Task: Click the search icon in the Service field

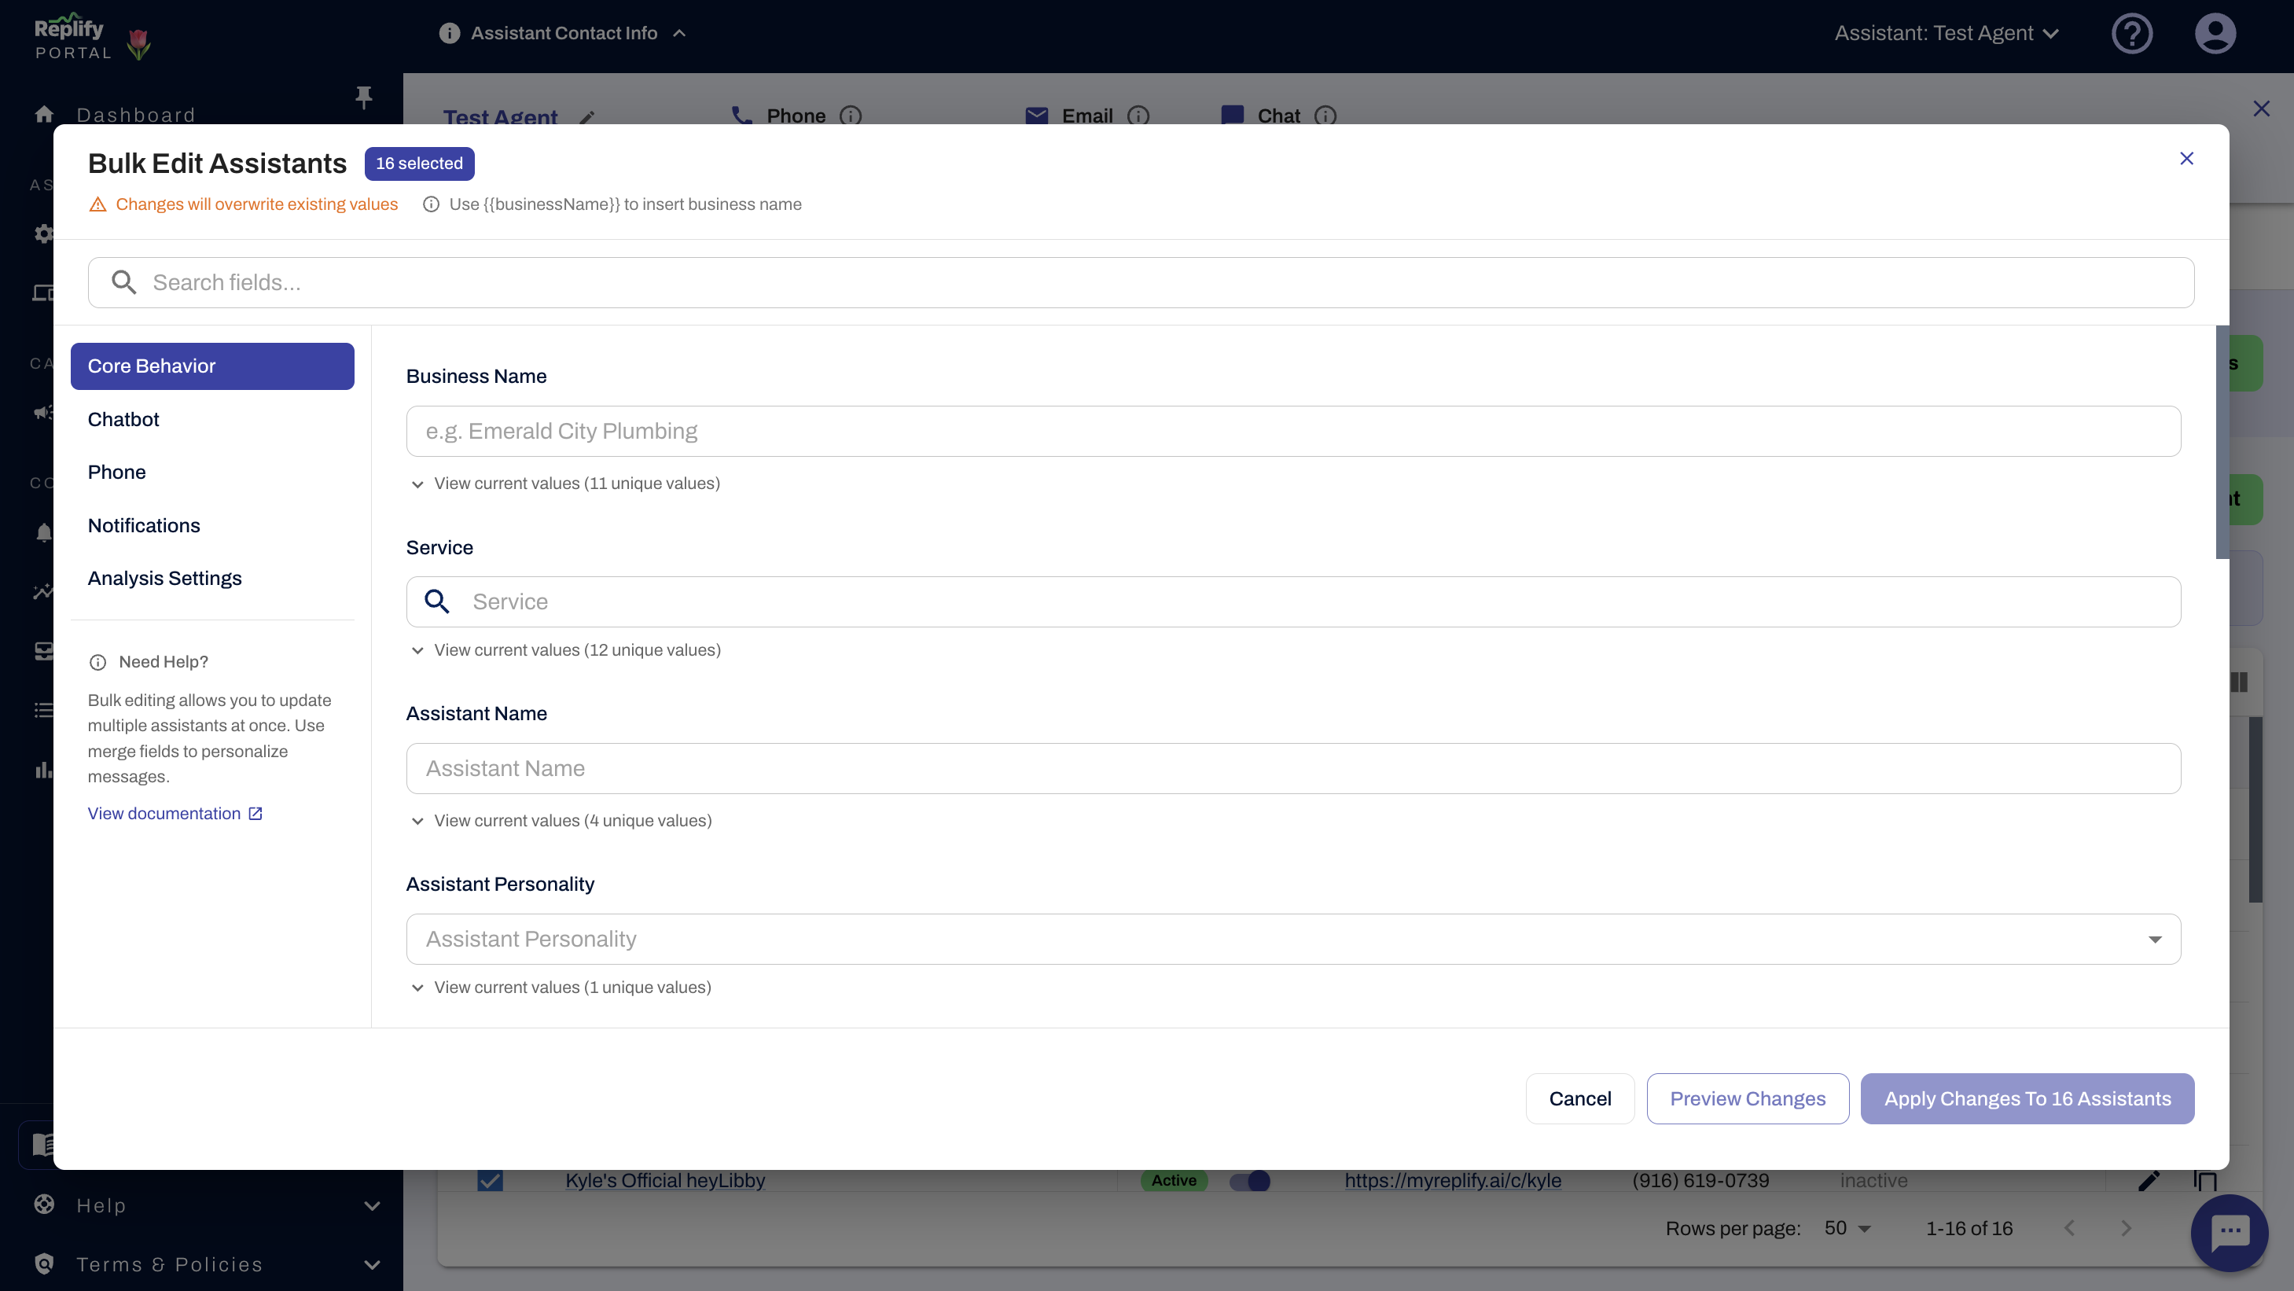Action: (x=437, y=602)
